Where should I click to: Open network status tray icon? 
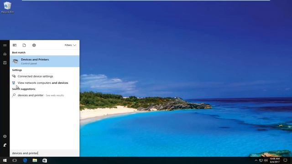pyautogui.click(x=261, y=160)
